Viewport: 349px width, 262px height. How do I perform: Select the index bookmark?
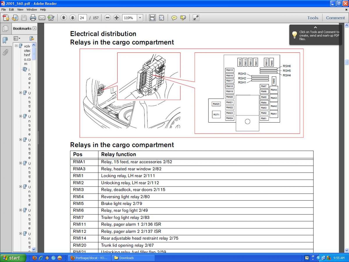[x=29, y=78]
